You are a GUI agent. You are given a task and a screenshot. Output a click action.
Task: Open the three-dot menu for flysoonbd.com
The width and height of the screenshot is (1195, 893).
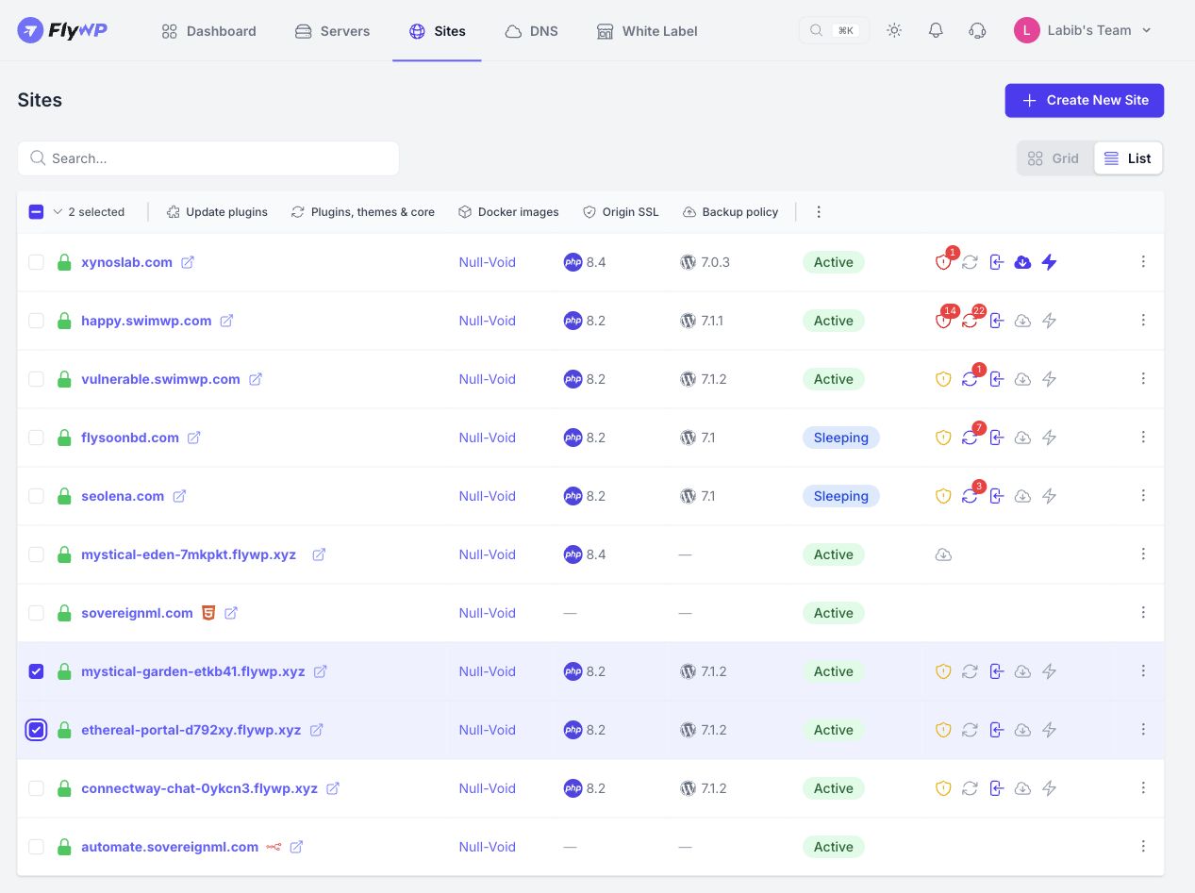click(1143, 438)
